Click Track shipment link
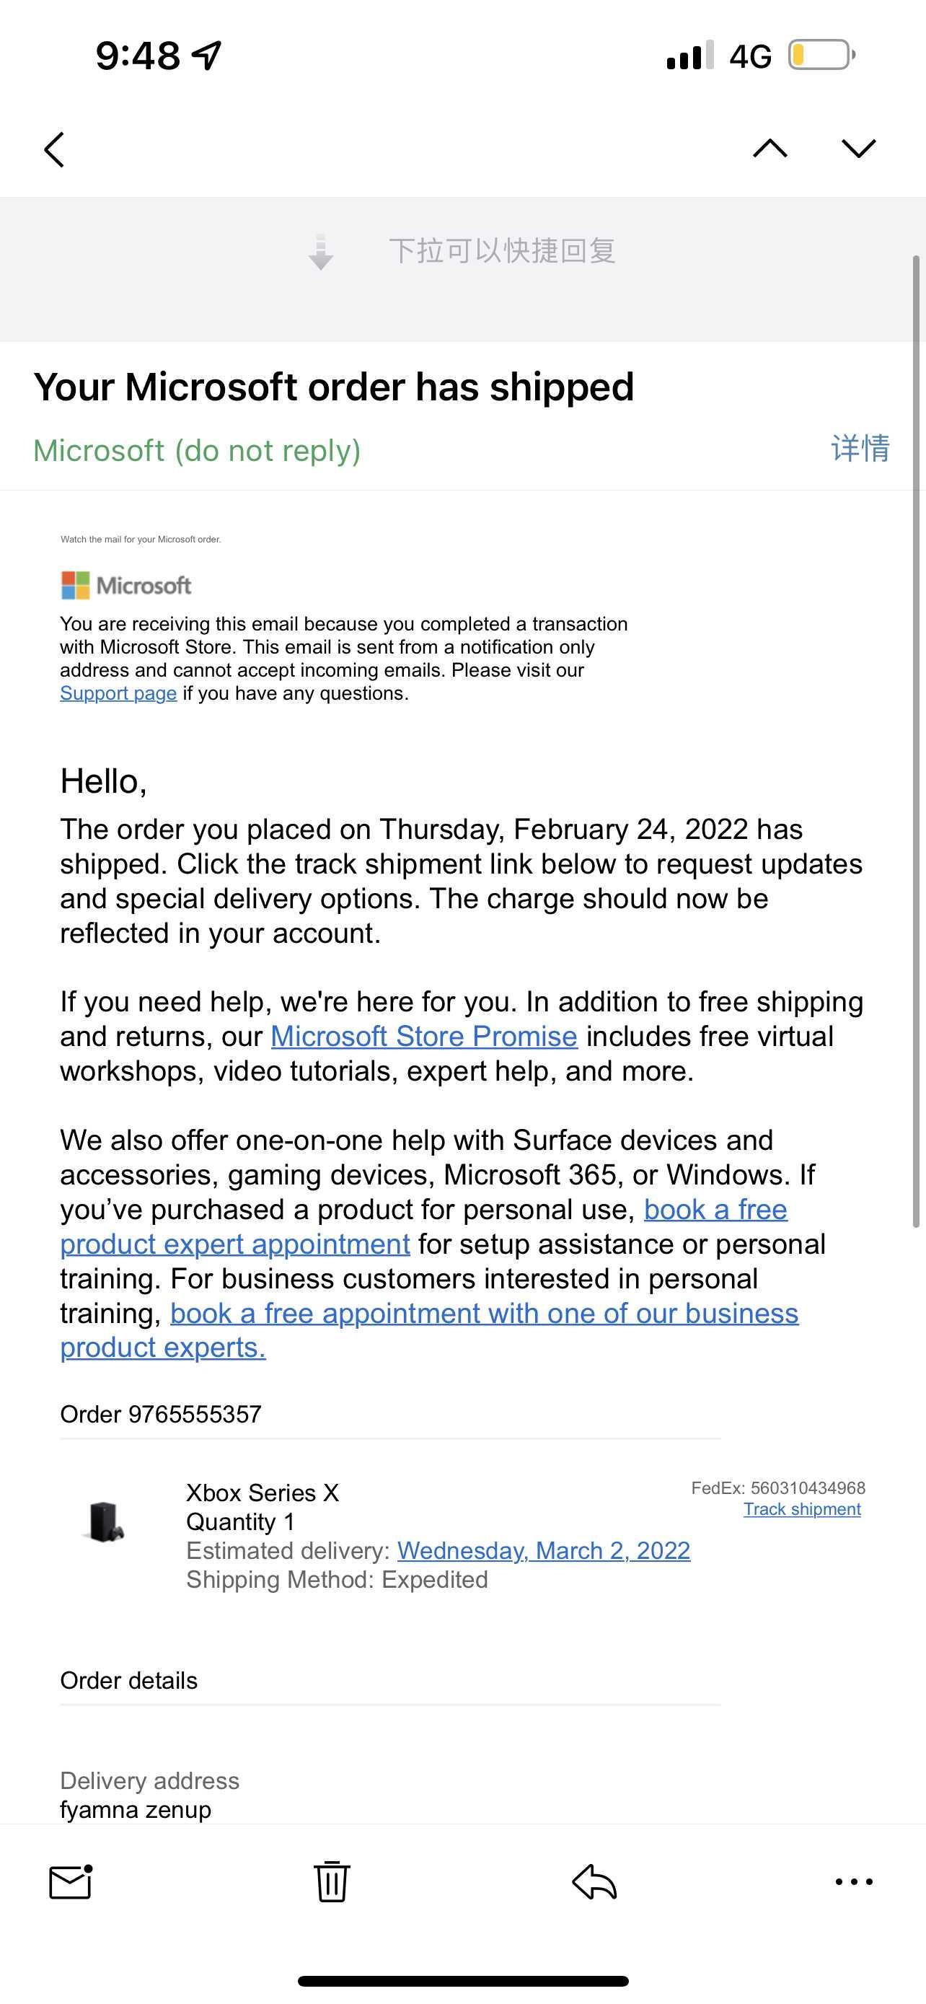The width and height of the screenshot is (926, 2004). click(802, 1509)
